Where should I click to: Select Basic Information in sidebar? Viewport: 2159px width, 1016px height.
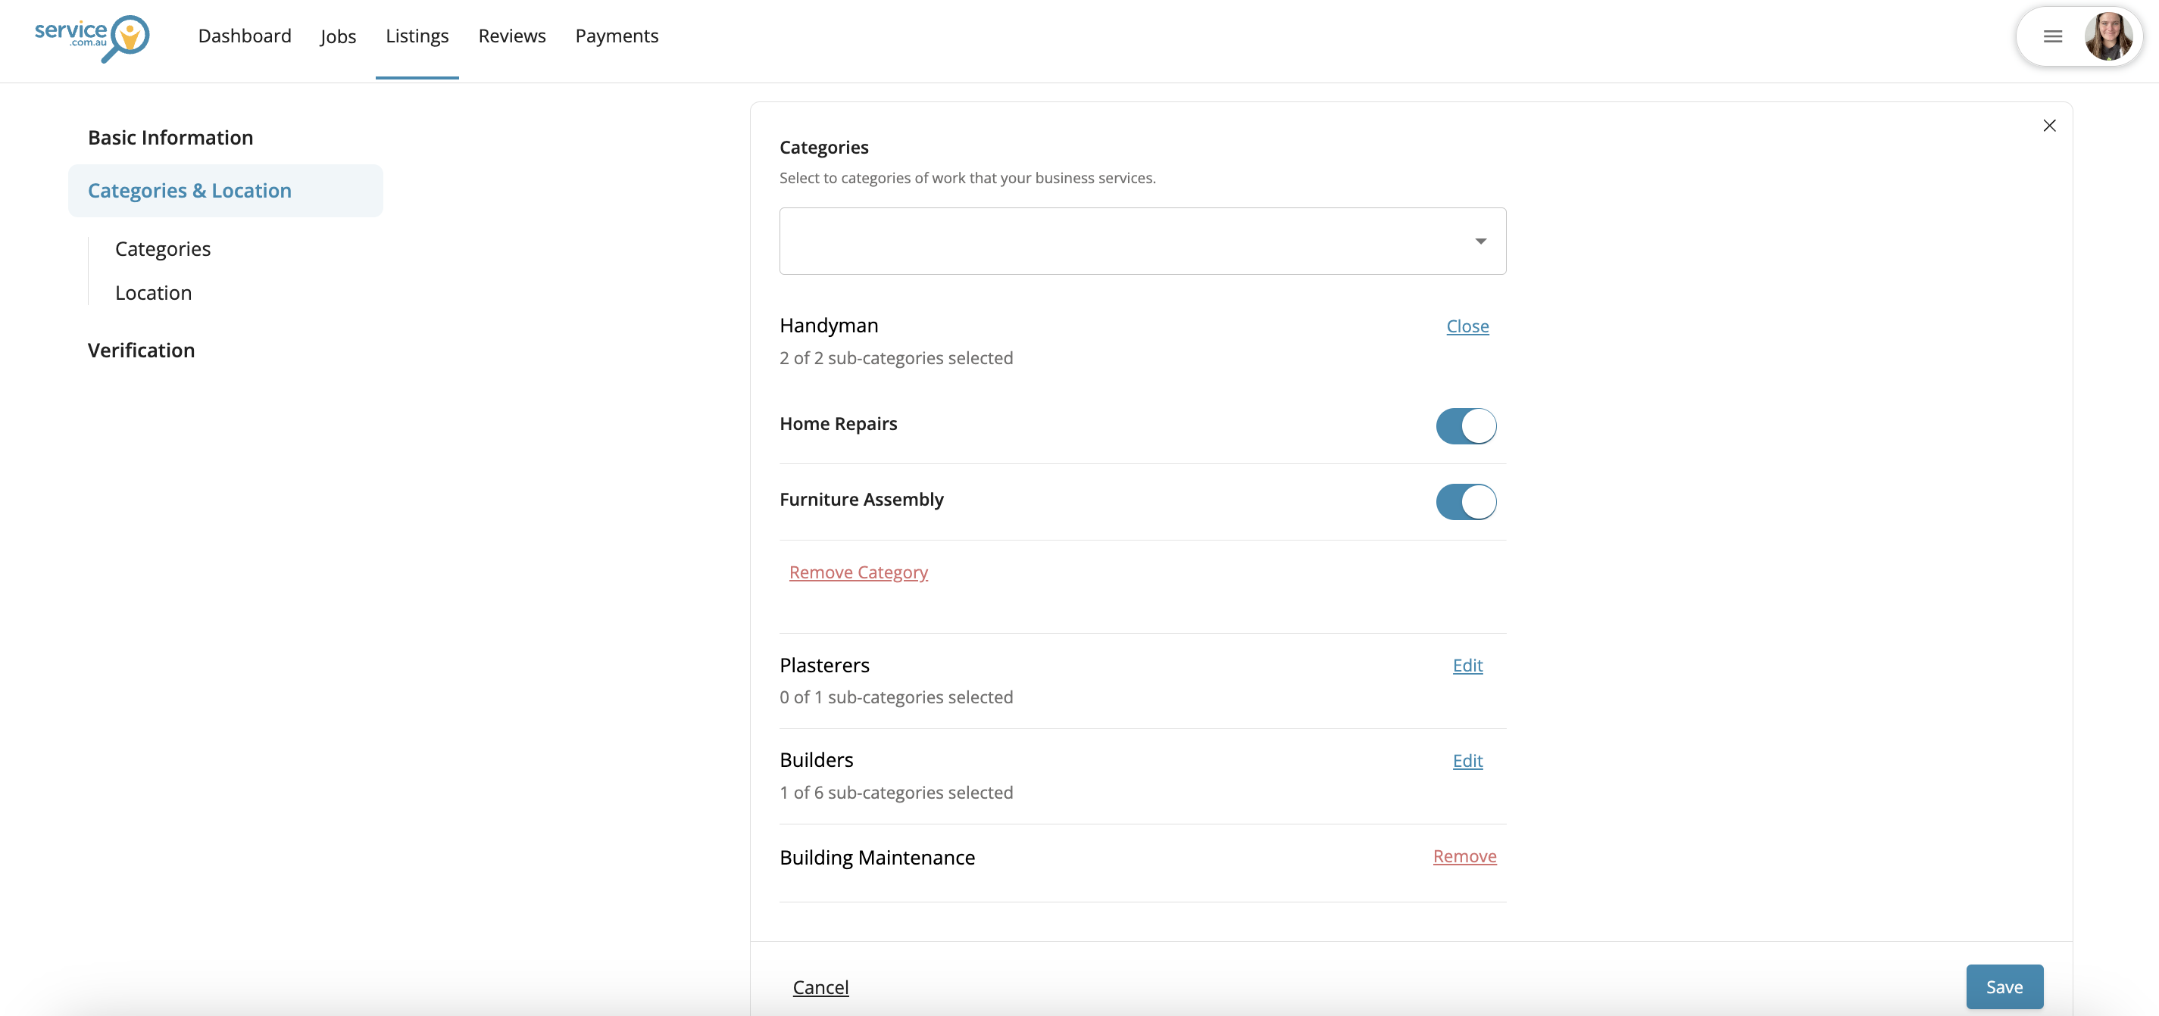(x=170, y=137)
